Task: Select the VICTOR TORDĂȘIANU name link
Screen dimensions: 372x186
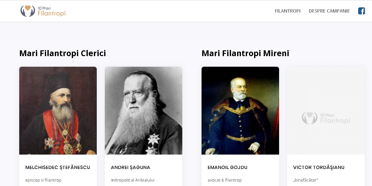Action: click(319, 167)
